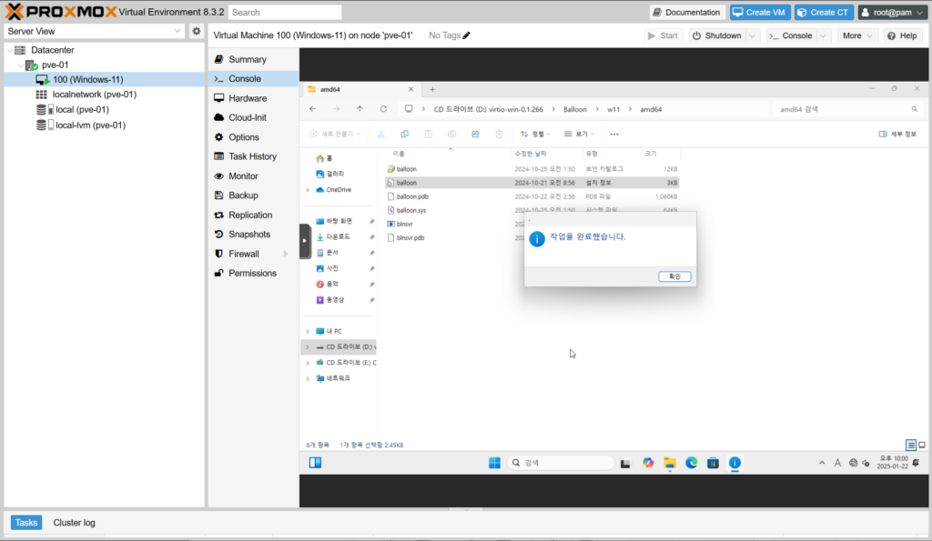
Task: Switch to the Cluster log tab
Action: pyautogui.click(x=74, y=523)
